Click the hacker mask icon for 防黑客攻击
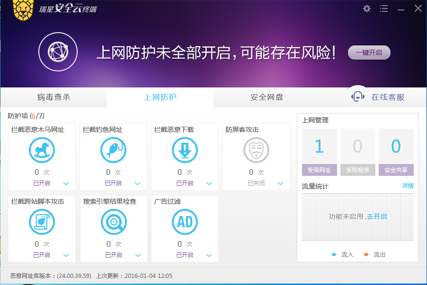This screenshot has width=427, height=285. [x=256, y=150]
